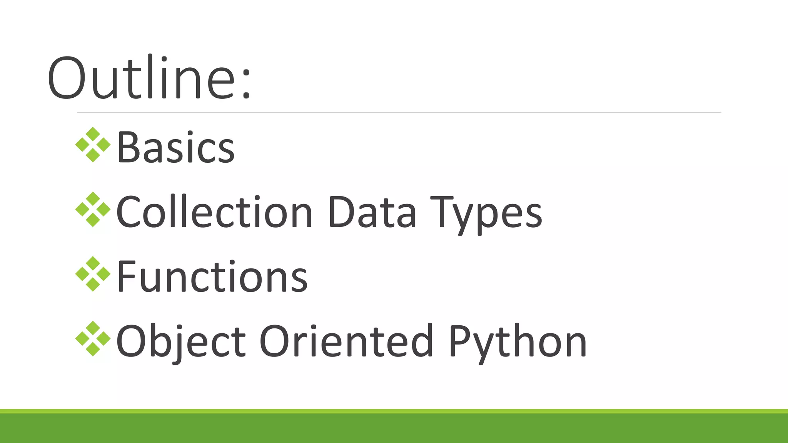Click the word Data in the list
The height and width of the screenshot is (443, 788).
[372, 212]
